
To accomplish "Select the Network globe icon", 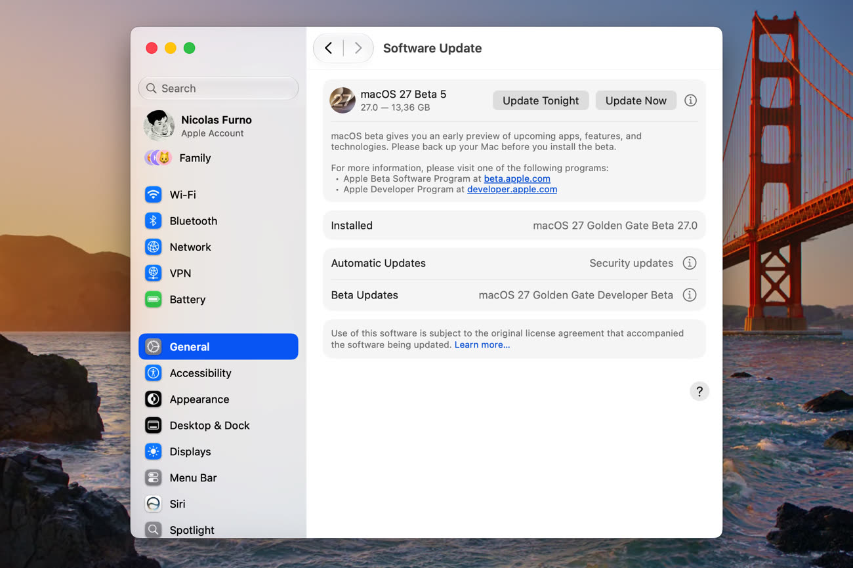I will click(x=153, y=247).
